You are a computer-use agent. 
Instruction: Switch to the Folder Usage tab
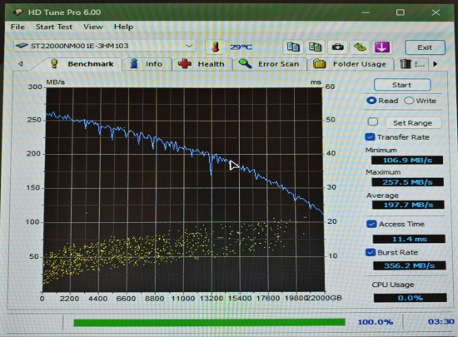click(x=351, y=64)
